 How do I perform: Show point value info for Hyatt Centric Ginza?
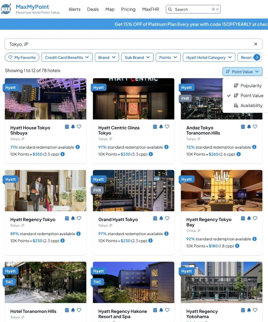(151, 154)
